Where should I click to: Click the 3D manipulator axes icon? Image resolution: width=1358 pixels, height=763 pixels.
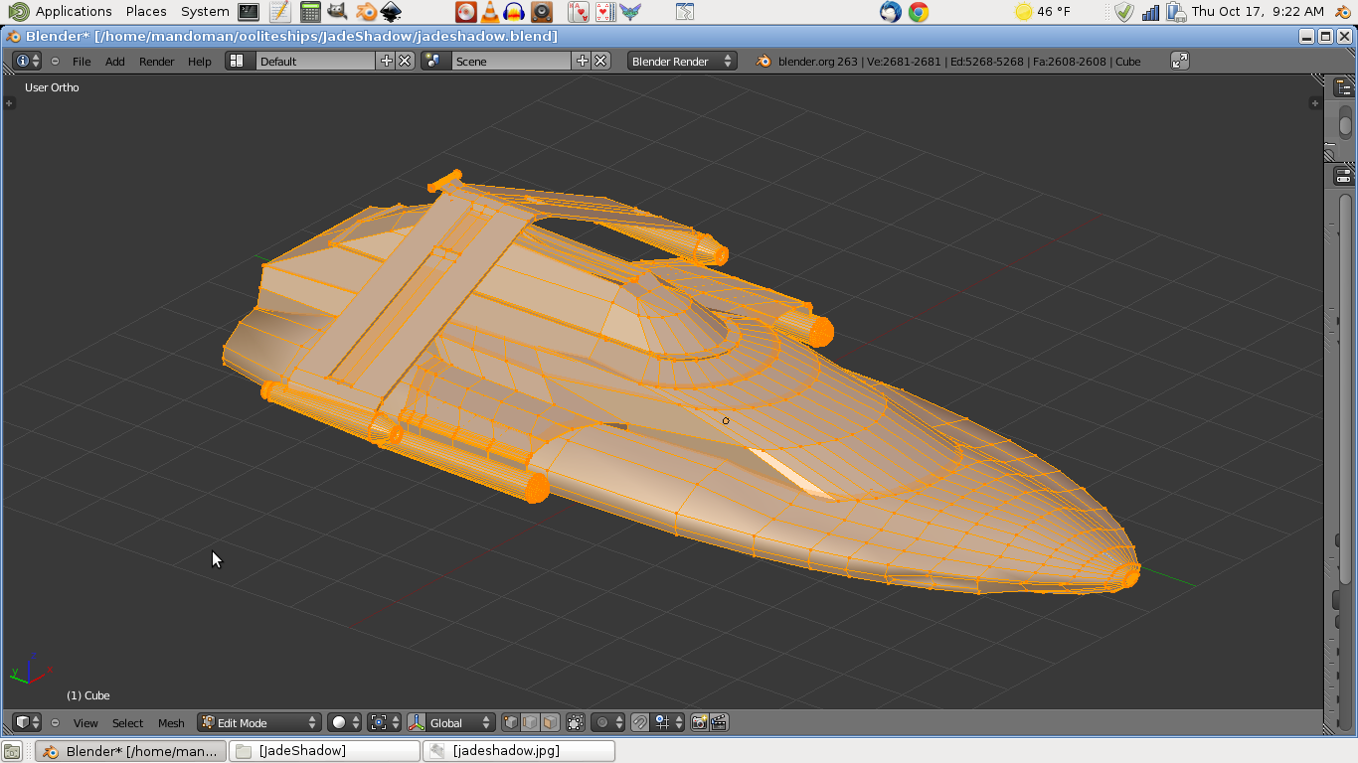(x=417, y=722)
